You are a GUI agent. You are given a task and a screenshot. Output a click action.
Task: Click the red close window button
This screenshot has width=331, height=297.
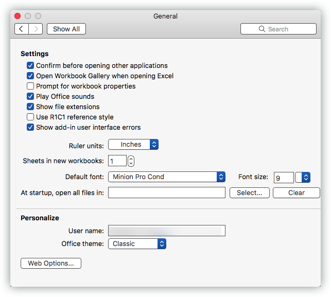coord(18,16)
